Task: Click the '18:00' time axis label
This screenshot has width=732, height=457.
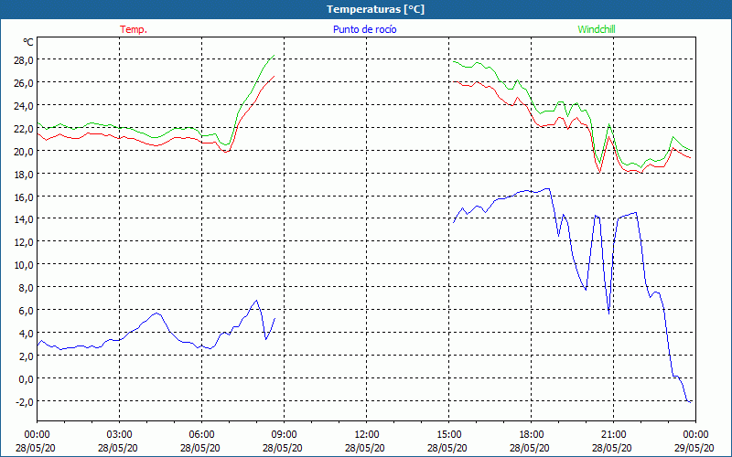Action: pos(532,435)
